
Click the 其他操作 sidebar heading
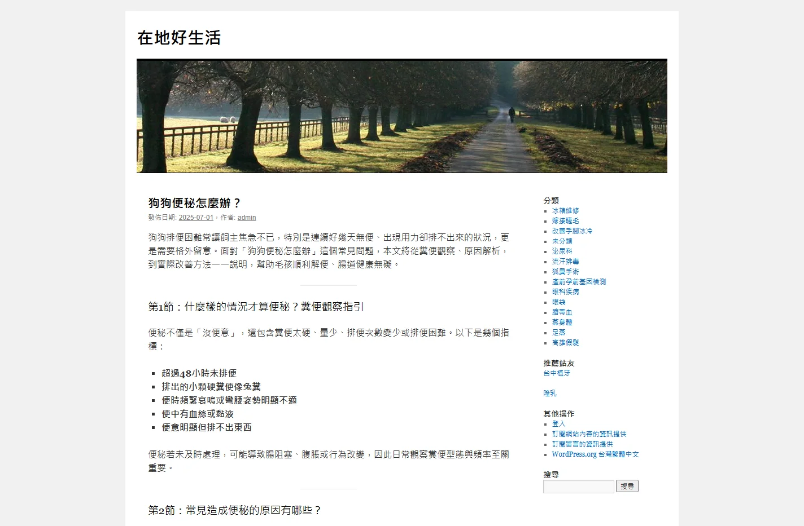click(559, 414)
